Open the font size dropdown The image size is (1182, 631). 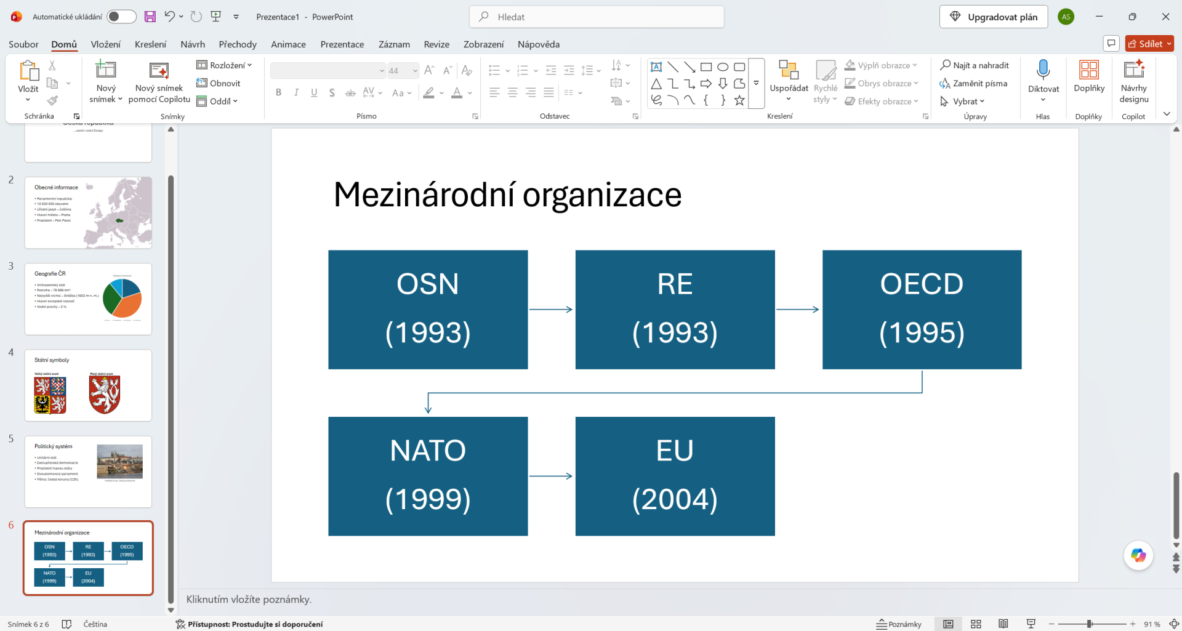coord(416,70)
